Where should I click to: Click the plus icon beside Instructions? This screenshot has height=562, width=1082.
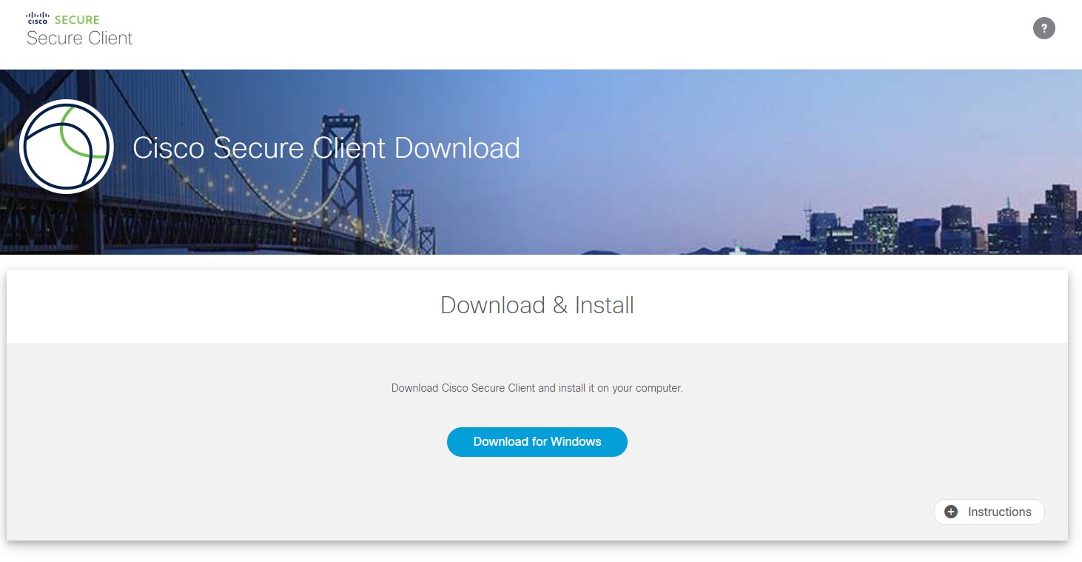click(x=951, y=512)
